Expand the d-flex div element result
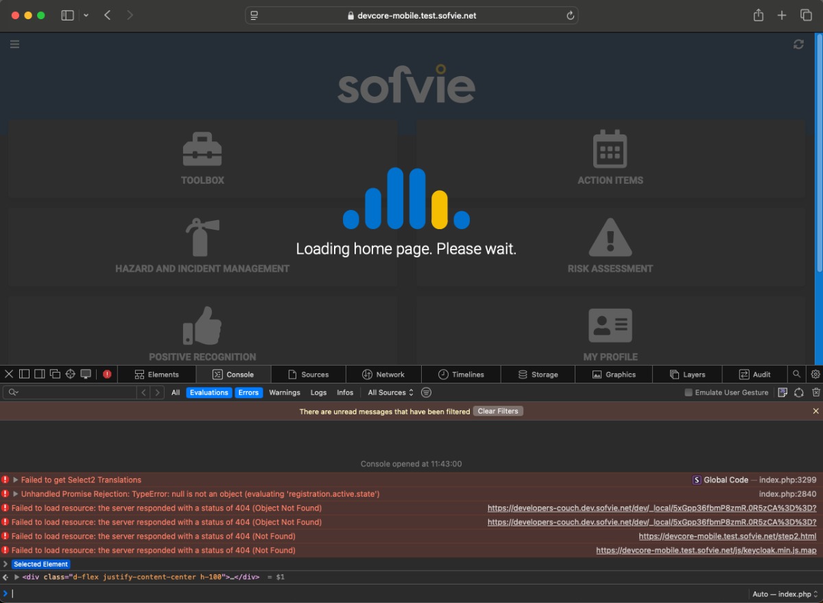823x603 pixels. [17, 577]
